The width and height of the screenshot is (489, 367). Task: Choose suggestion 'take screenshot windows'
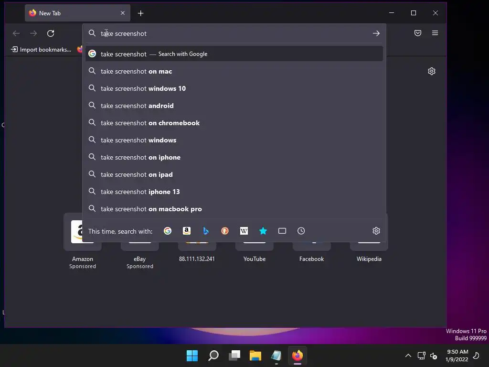point(234,140)
